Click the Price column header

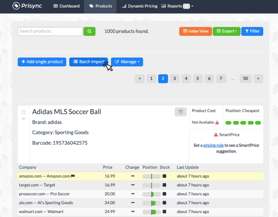[x=108, y=167]
